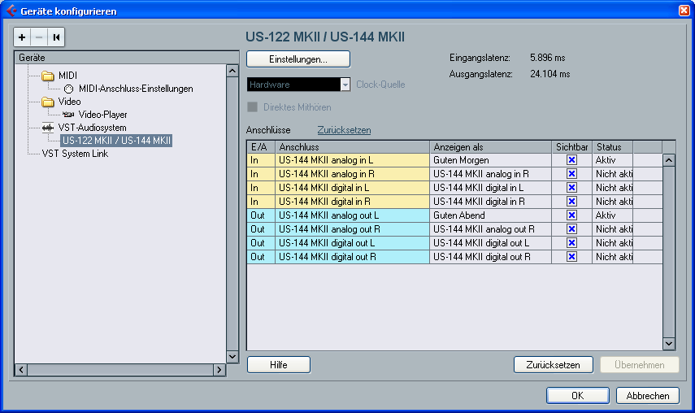Select US-122 MKII / US-144 MKII tree item
This screenshot has height=413, width=695.
116,141
